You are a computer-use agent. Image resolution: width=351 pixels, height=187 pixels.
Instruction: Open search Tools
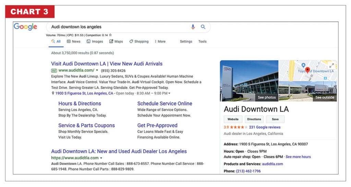click(x=202, y=42)
